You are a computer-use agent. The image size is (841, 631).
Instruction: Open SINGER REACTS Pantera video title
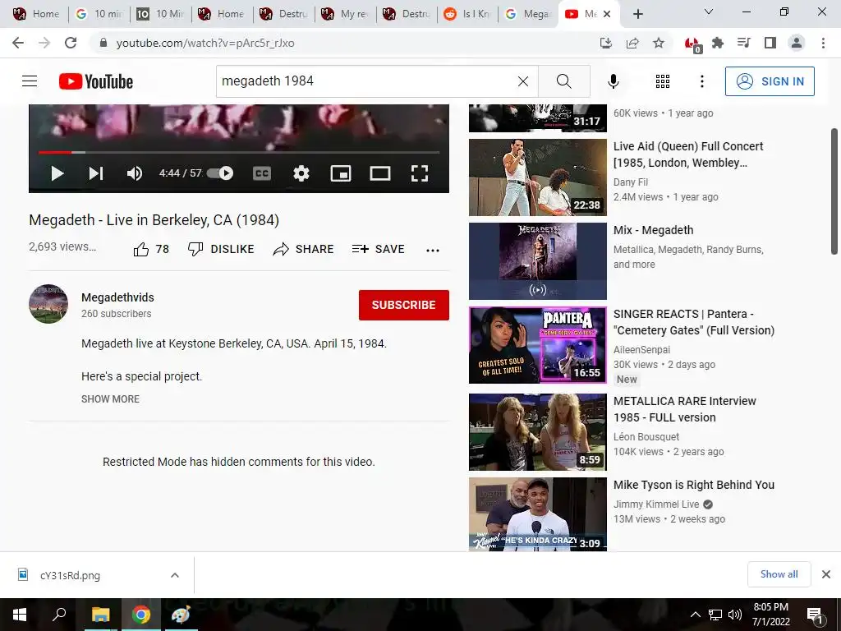click(694, 322)
